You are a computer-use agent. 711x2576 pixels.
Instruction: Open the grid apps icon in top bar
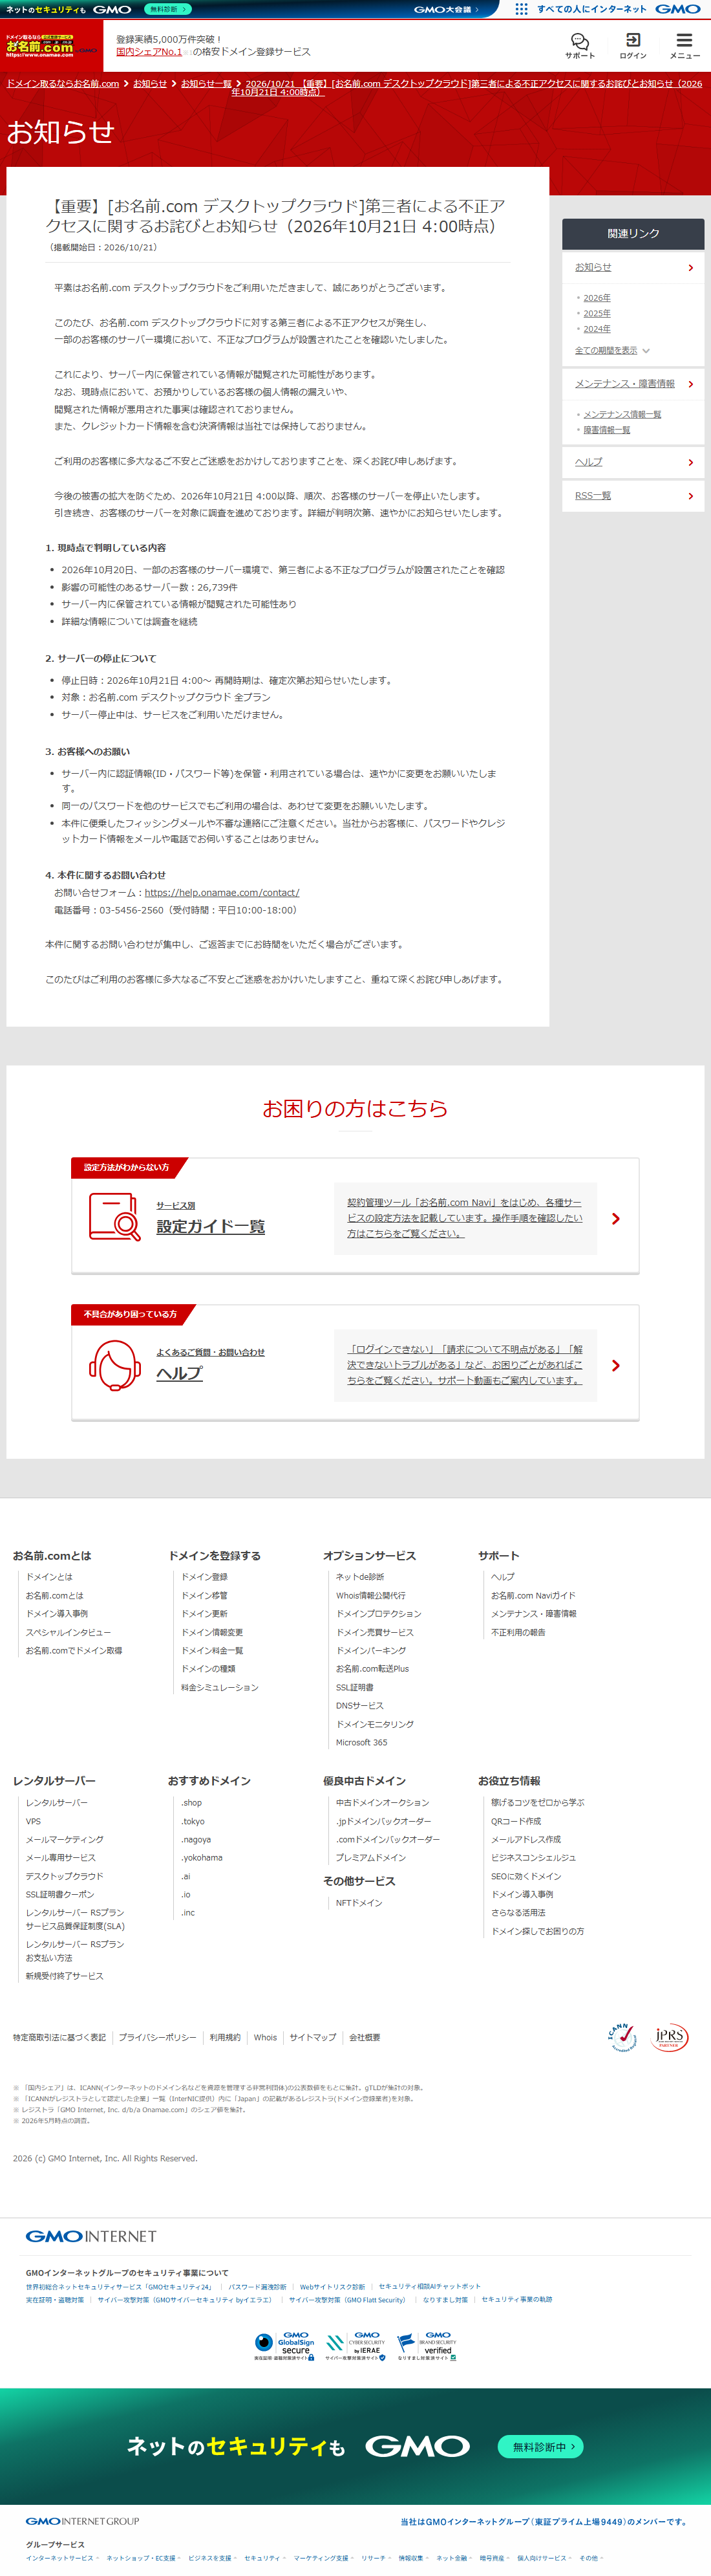tap(521, 9)
